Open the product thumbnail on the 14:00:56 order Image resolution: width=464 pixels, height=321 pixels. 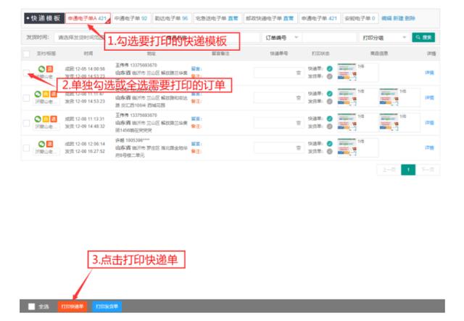[347, 73]
